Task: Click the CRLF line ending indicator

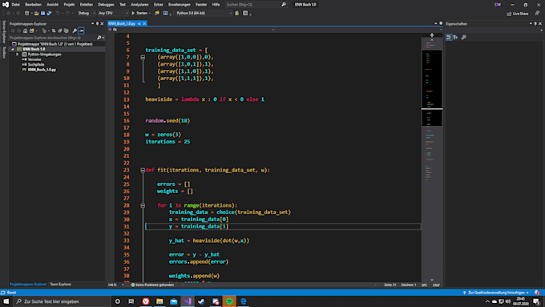Action: pos(436,285)
